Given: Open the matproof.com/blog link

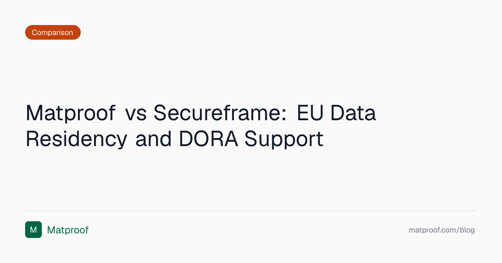Looking at the screenshot, I should point(441,230).
